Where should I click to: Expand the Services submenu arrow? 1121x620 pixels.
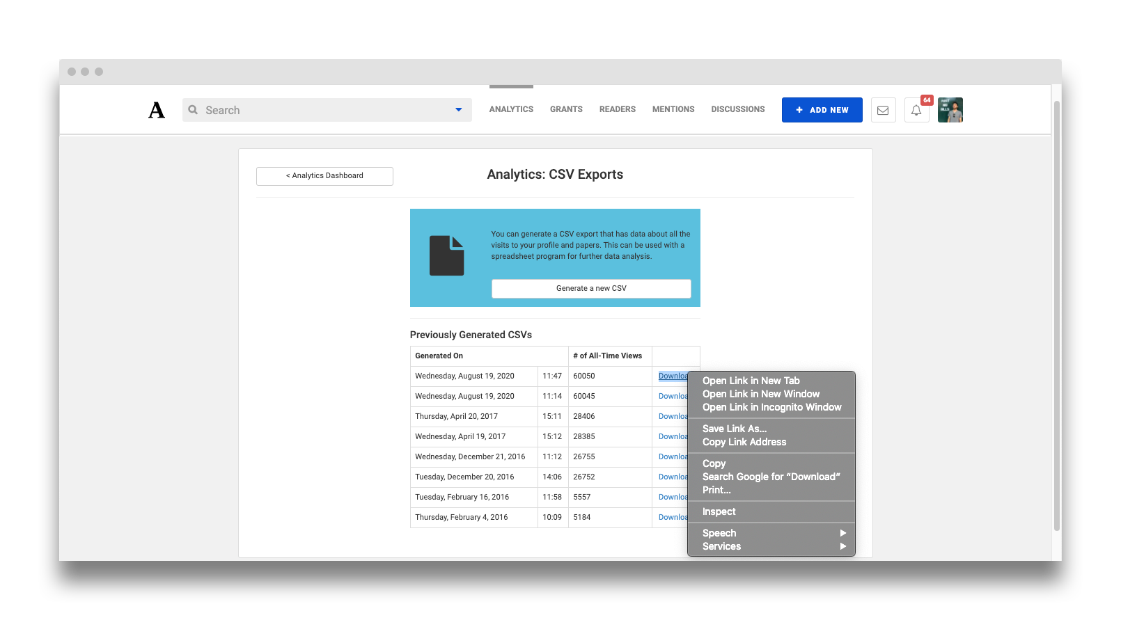point(842,546)
